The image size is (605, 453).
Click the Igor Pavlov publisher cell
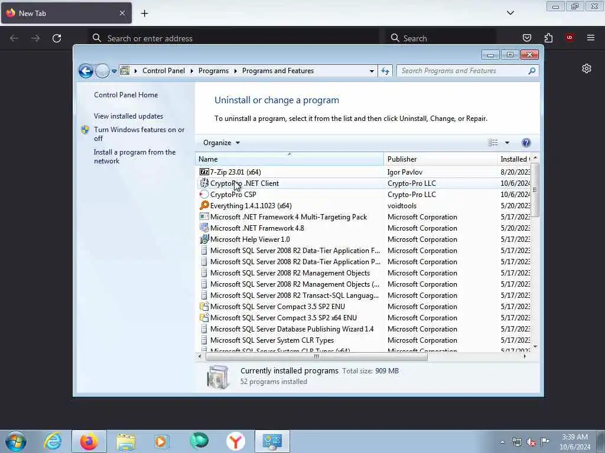click(405, 172)
